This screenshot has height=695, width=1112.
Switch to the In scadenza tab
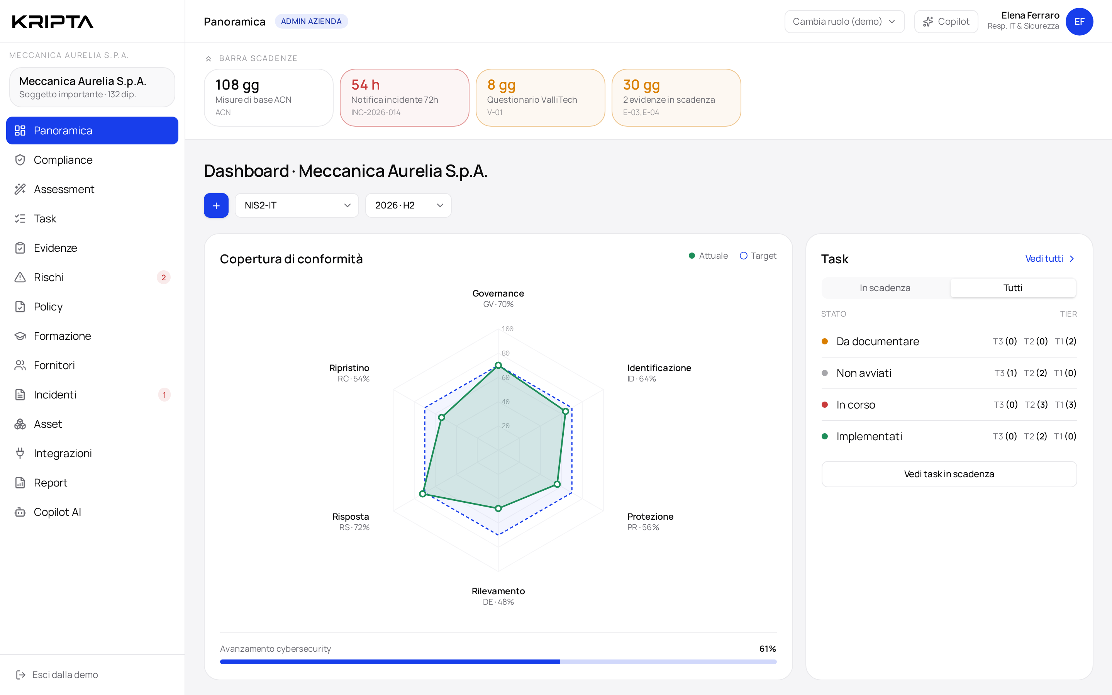pyautogui.click(x=885, y=288)
